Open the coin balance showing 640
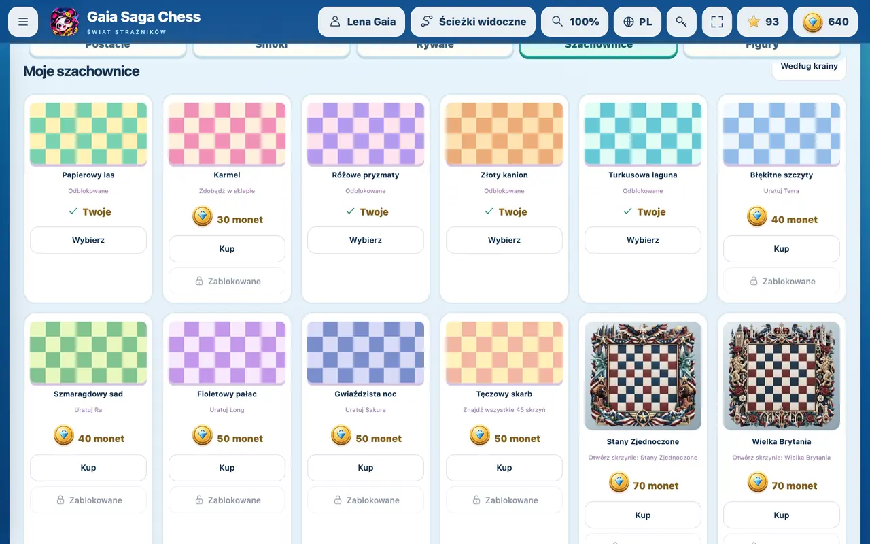 point(825,22)
